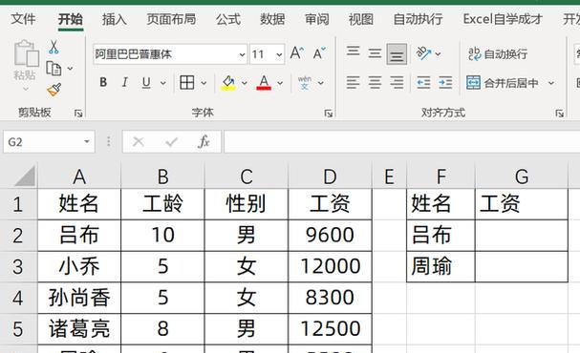Screen dimensions: 580x353
Task: Switch to the 公式 Formulas tab
Action: coord(228,19)
